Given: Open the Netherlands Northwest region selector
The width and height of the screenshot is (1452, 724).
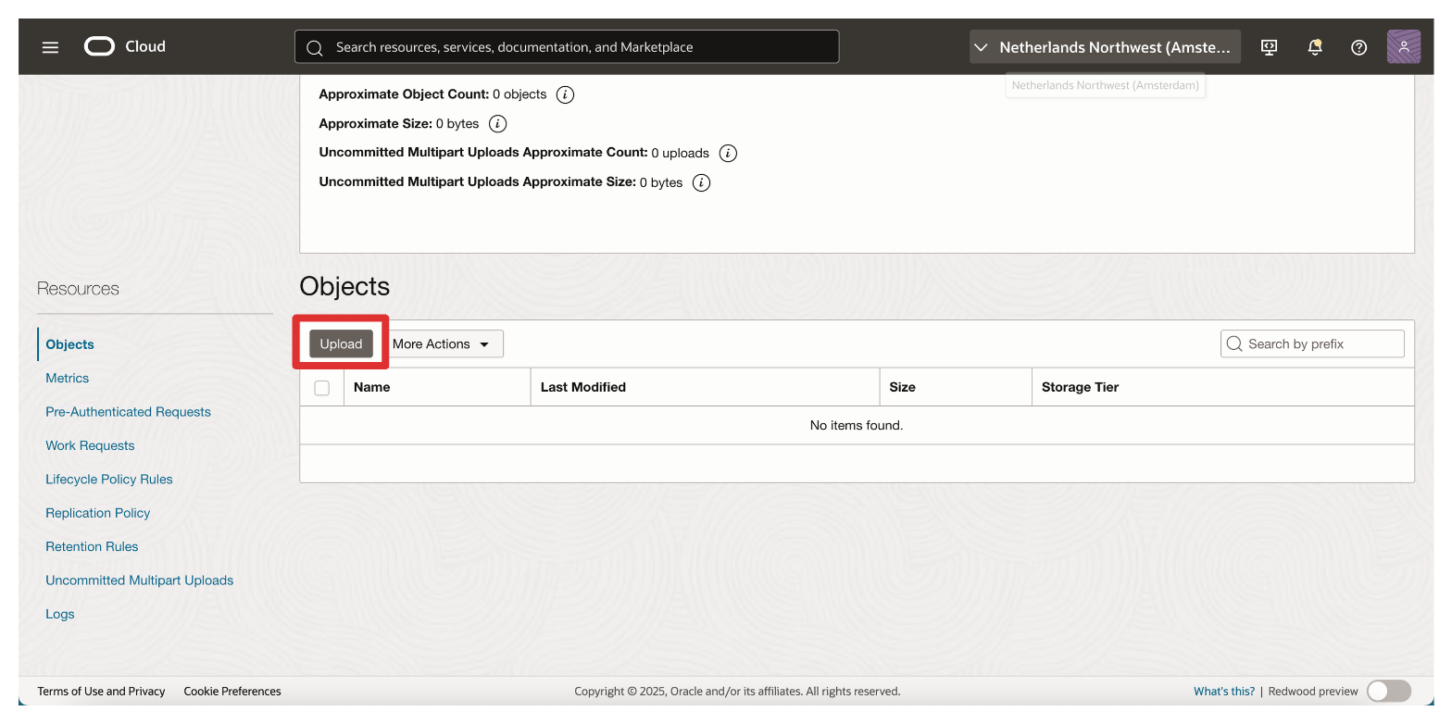Looking at the screenshot, I should coord(1104,47).
